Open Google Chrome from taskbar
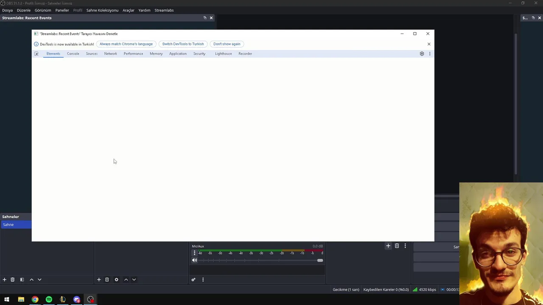The height and width of the screenshot is (305, 543). 35,299
